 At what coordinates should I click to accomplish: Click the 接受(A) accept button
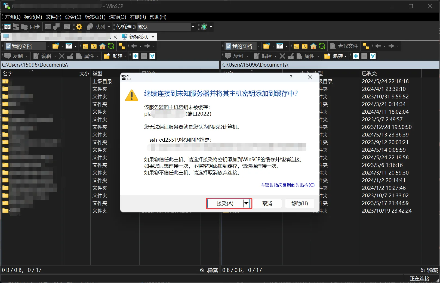[225, 203]
